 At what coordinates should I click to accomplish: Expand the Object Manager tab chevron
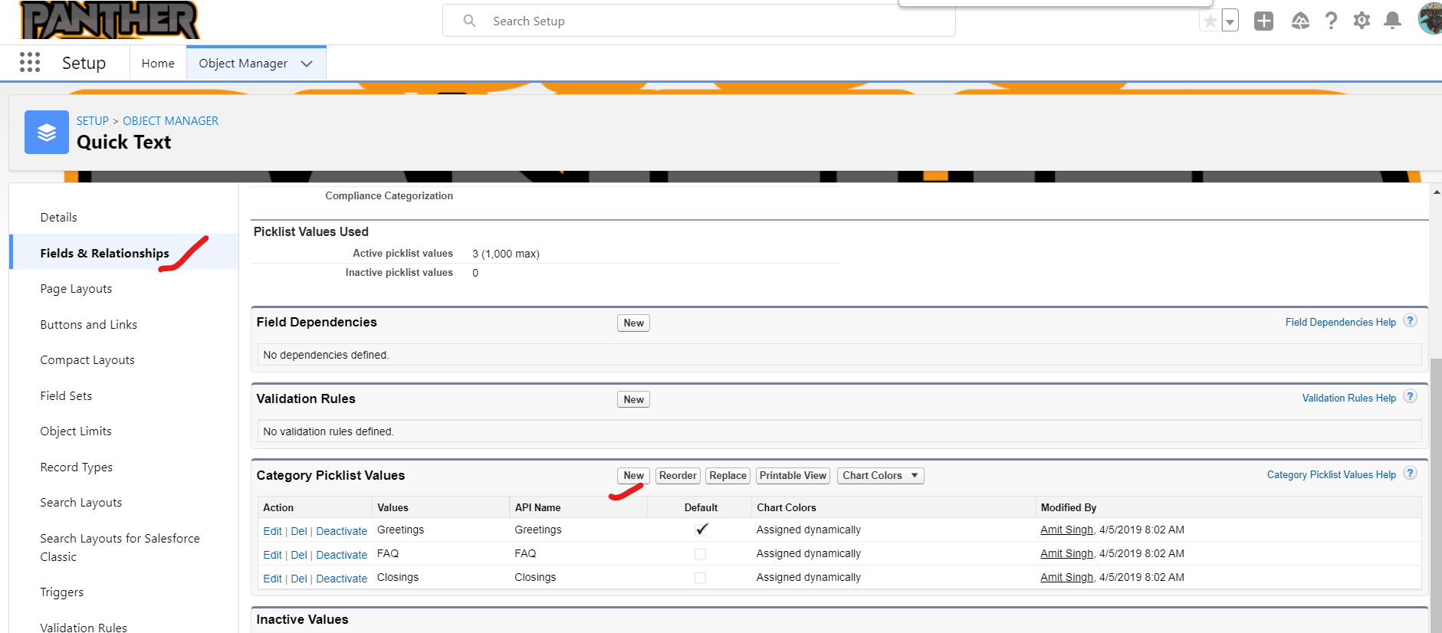coord(307,64)
